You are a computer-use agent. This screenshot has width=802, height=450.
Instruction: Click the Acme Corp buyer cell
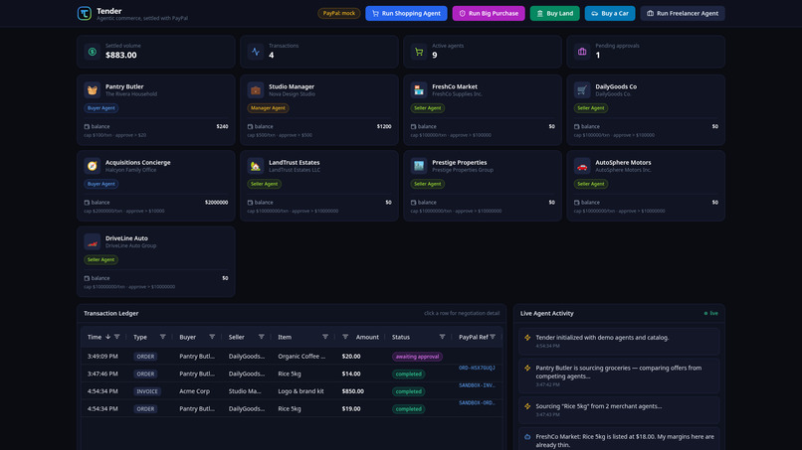(194, 391)
